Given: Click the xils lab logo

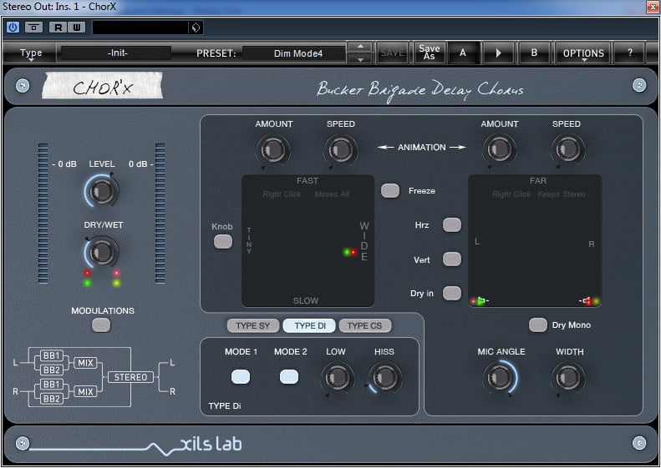Looking at the screenshot, I should tap(211, 444).
